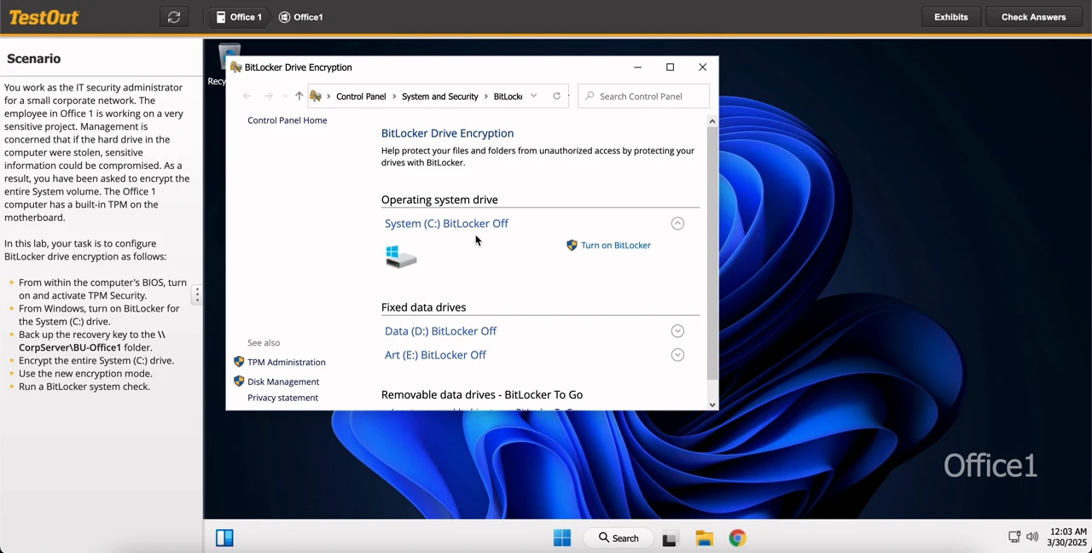Select the Office1 computer breadcrumb
Screen dimensions: 1092x553
point(301,17)
